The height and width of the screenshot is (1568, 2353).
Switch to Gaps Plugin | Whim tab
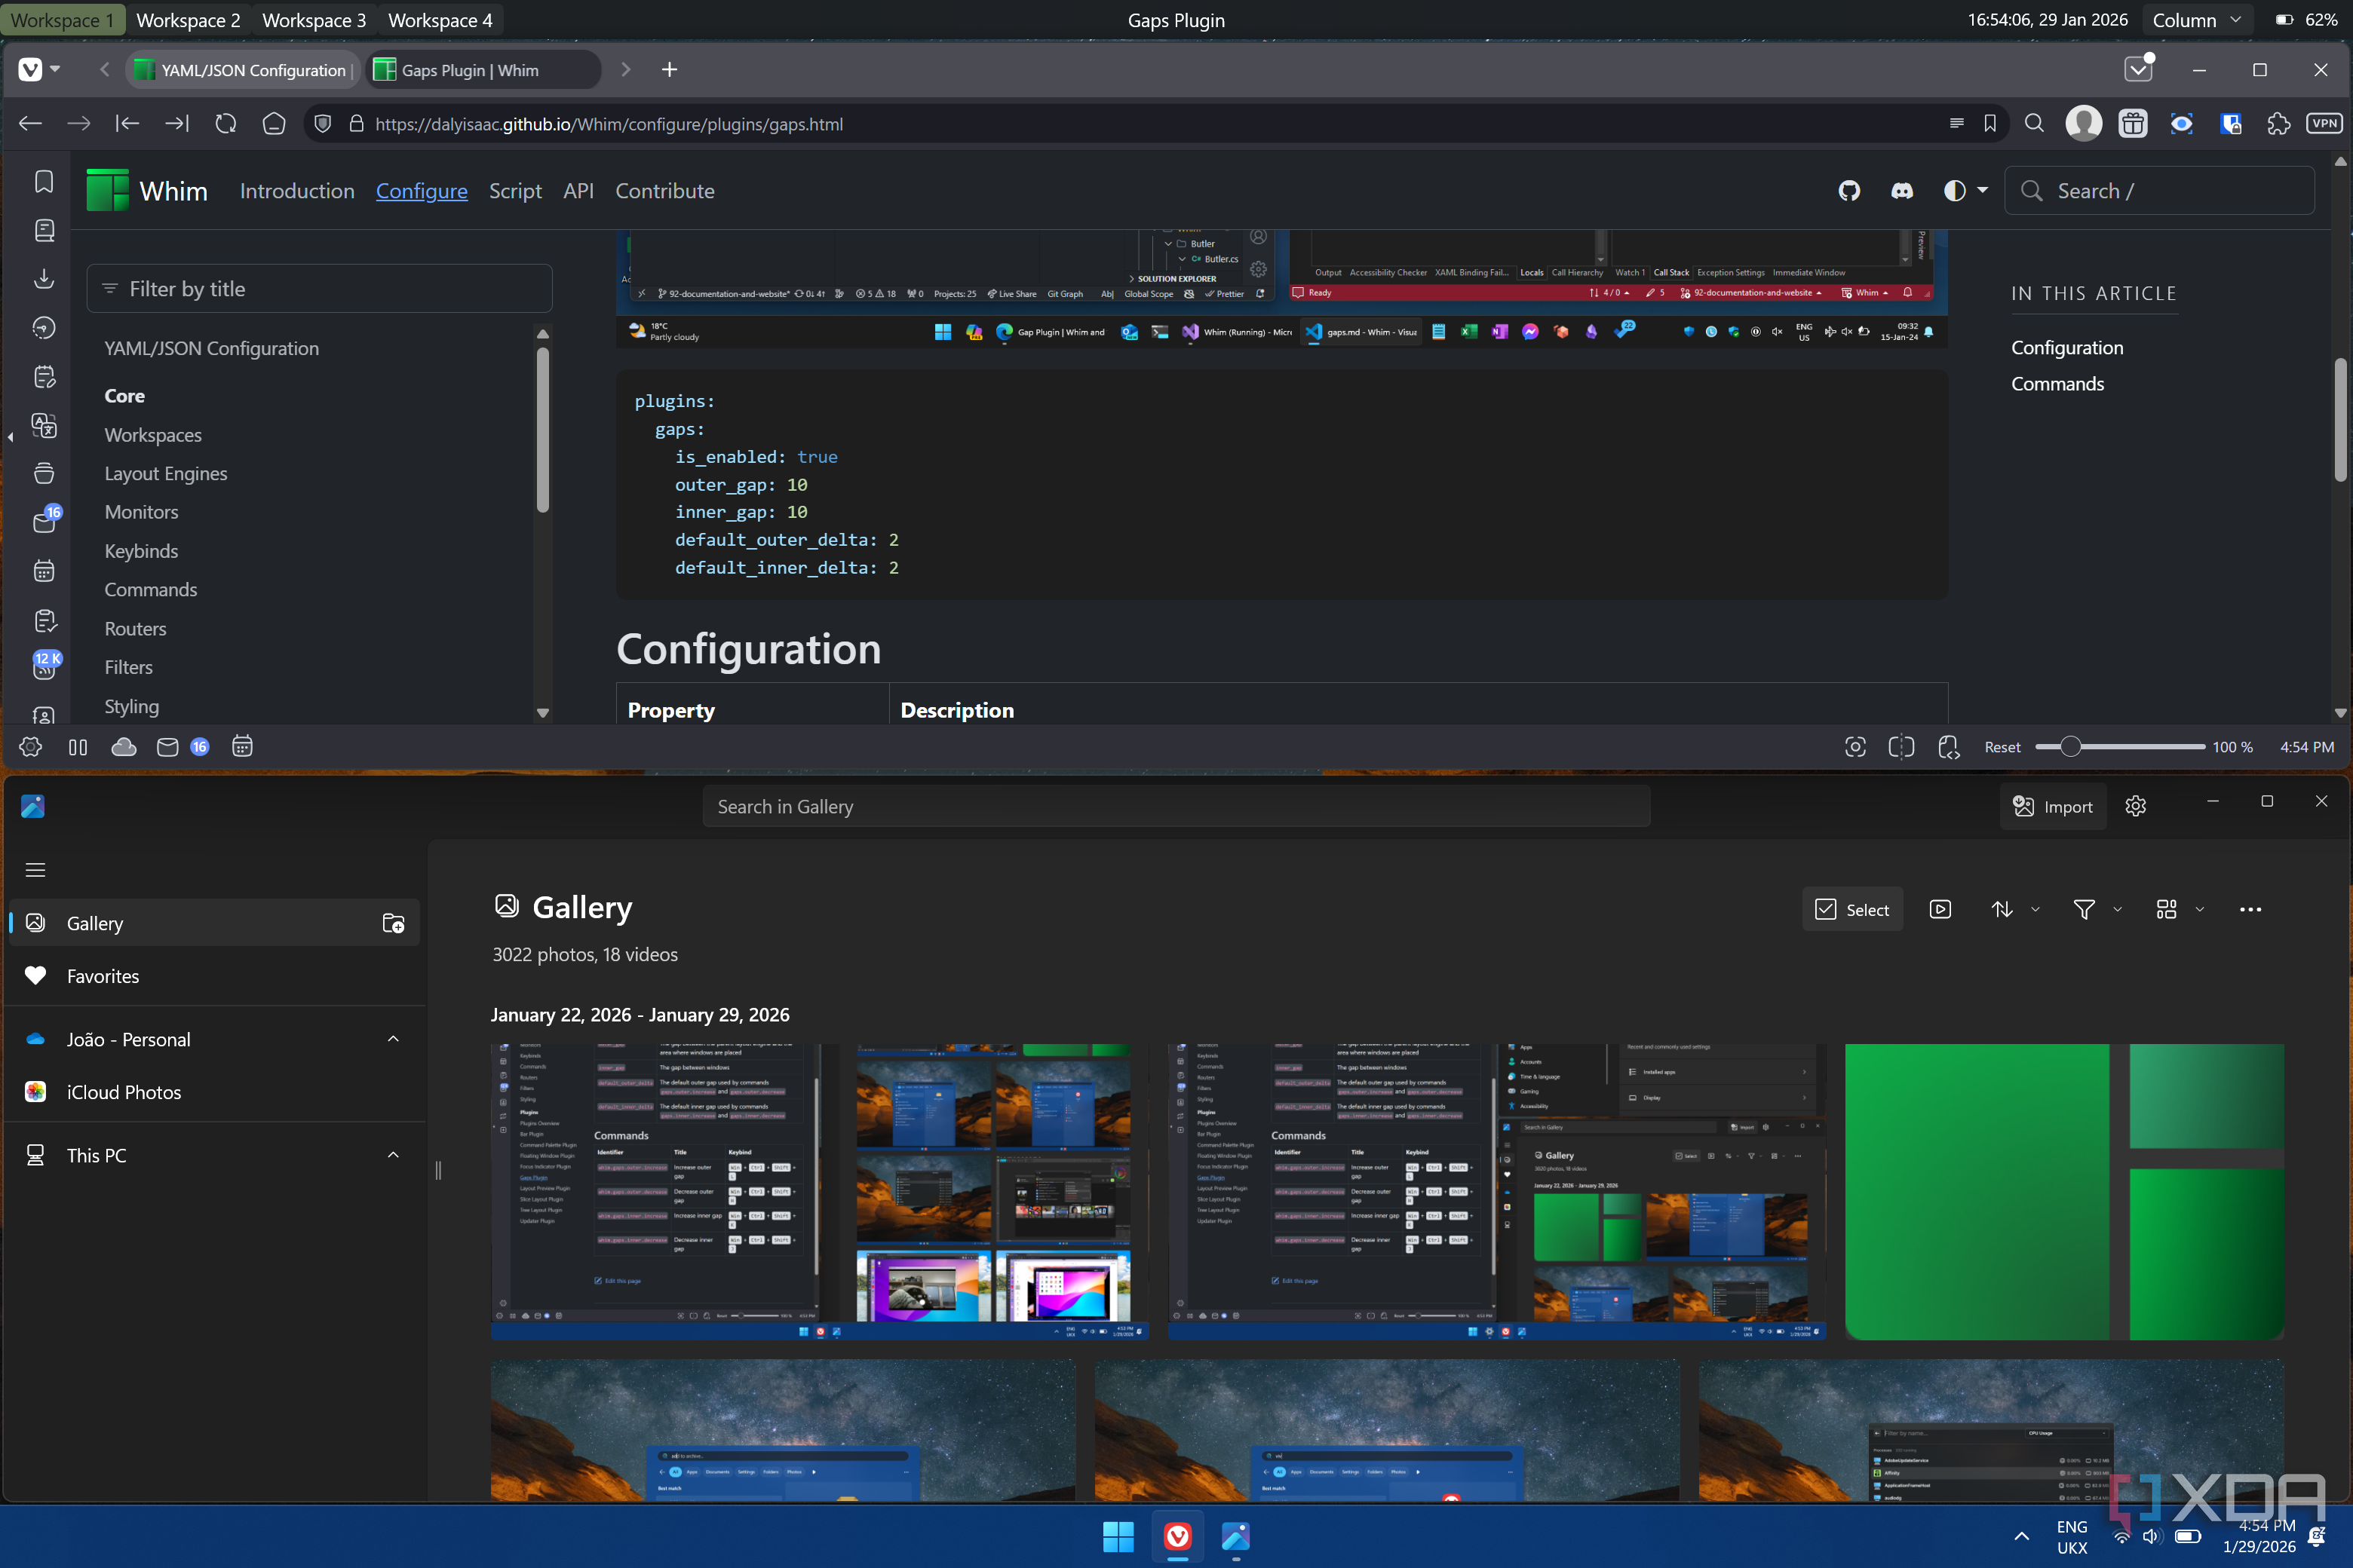(x=483, y=70)
